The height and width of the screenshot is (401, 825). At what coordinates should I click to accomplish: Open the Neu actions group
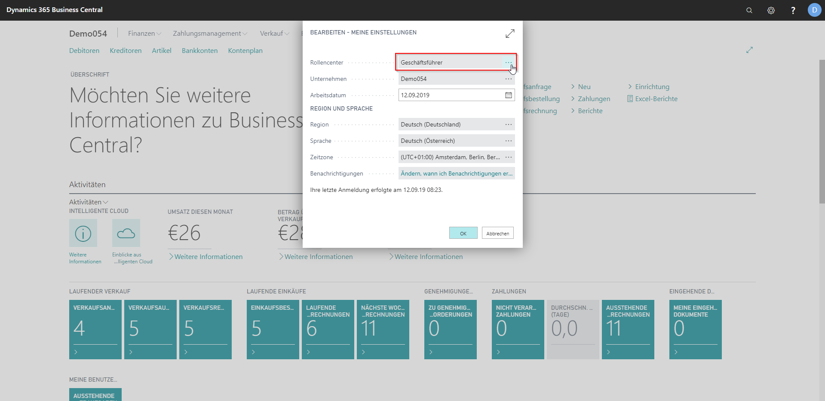[x=581, y=86]
